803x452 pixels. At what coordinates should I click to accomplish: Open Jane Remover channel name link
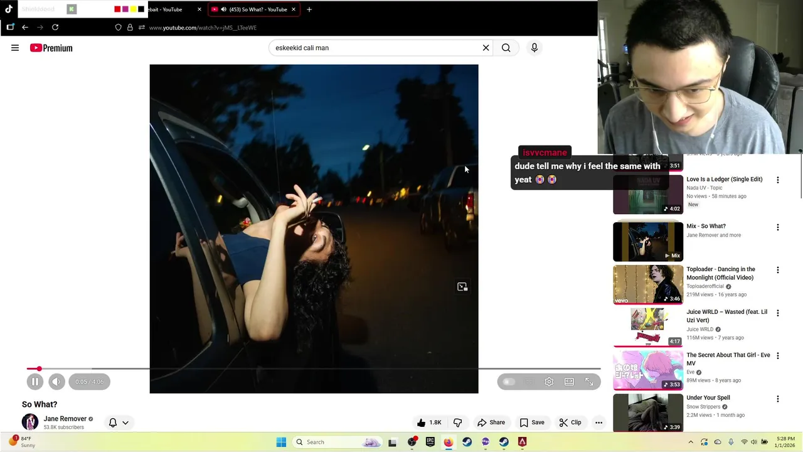65,419
